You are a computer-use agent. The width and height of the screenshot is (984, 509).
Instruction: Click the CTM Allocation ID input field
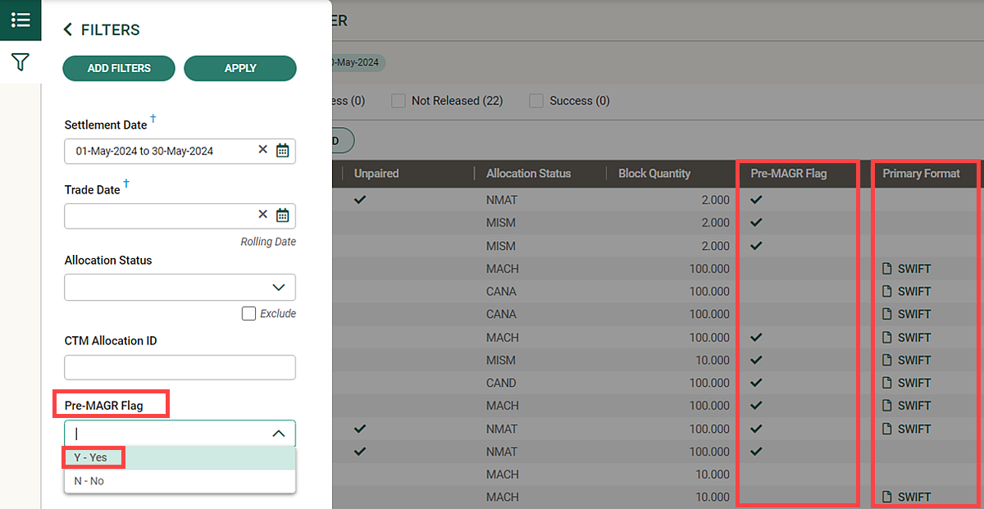tap(180, 367)
